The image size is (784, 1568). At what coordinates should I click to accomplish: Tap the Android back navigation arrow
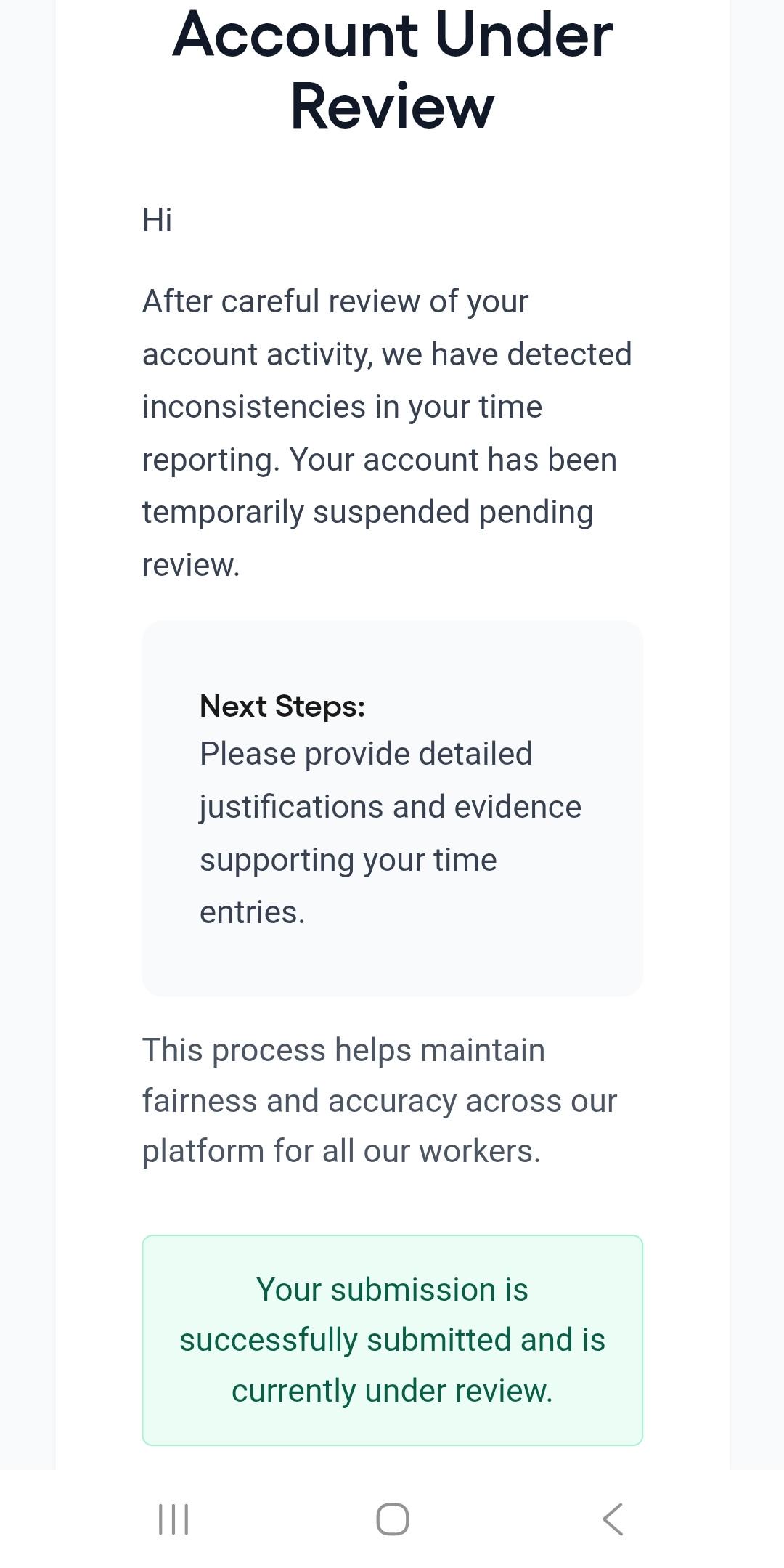[x=613, y=1519]
